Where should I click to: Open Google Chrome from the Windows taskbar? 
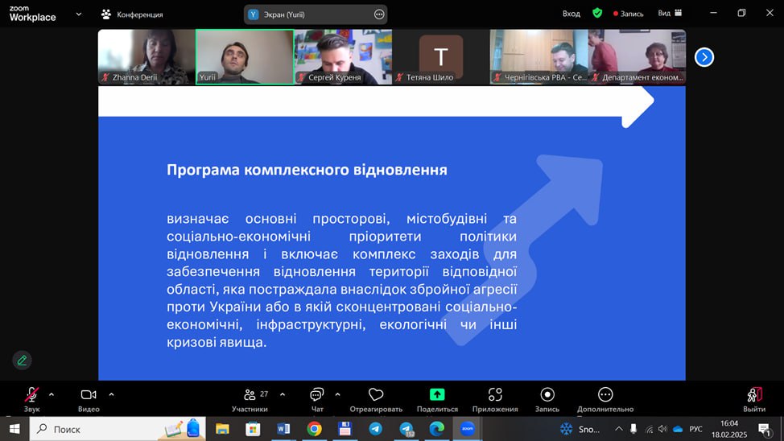click(x=314, y=429)
